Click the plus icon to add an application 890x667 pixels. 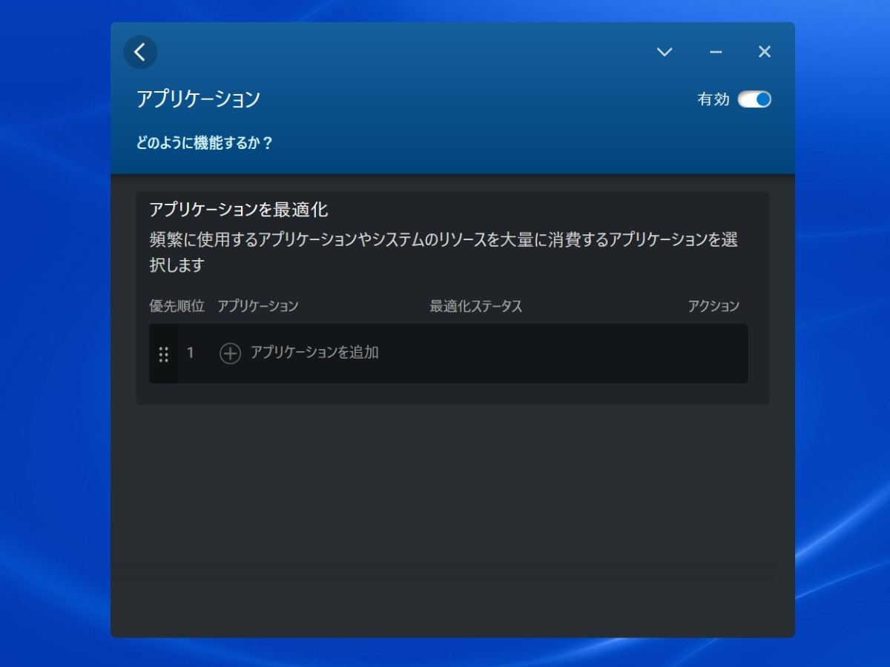click(230, 354)
